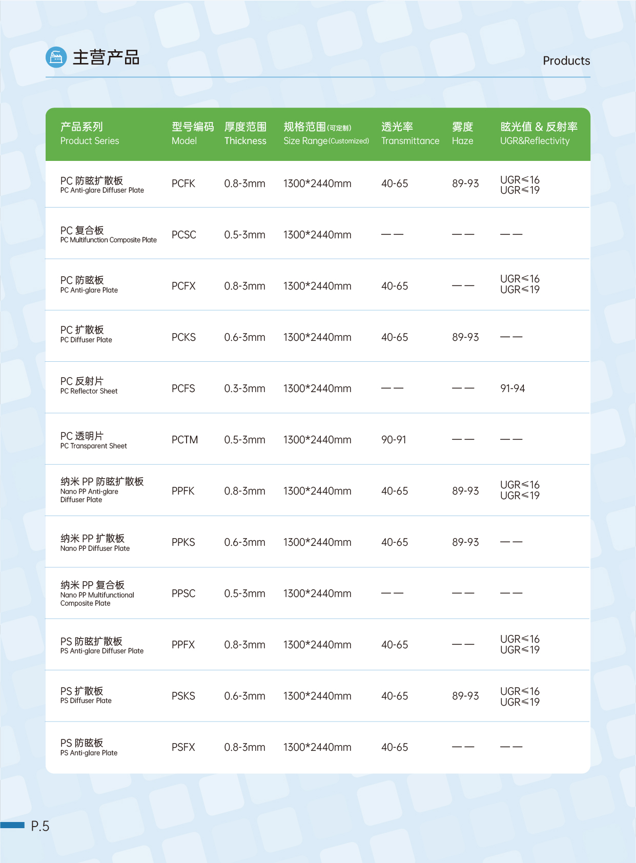
Task: Select the PC Reflector Sheet name
Action: click(x=89, y=386)
